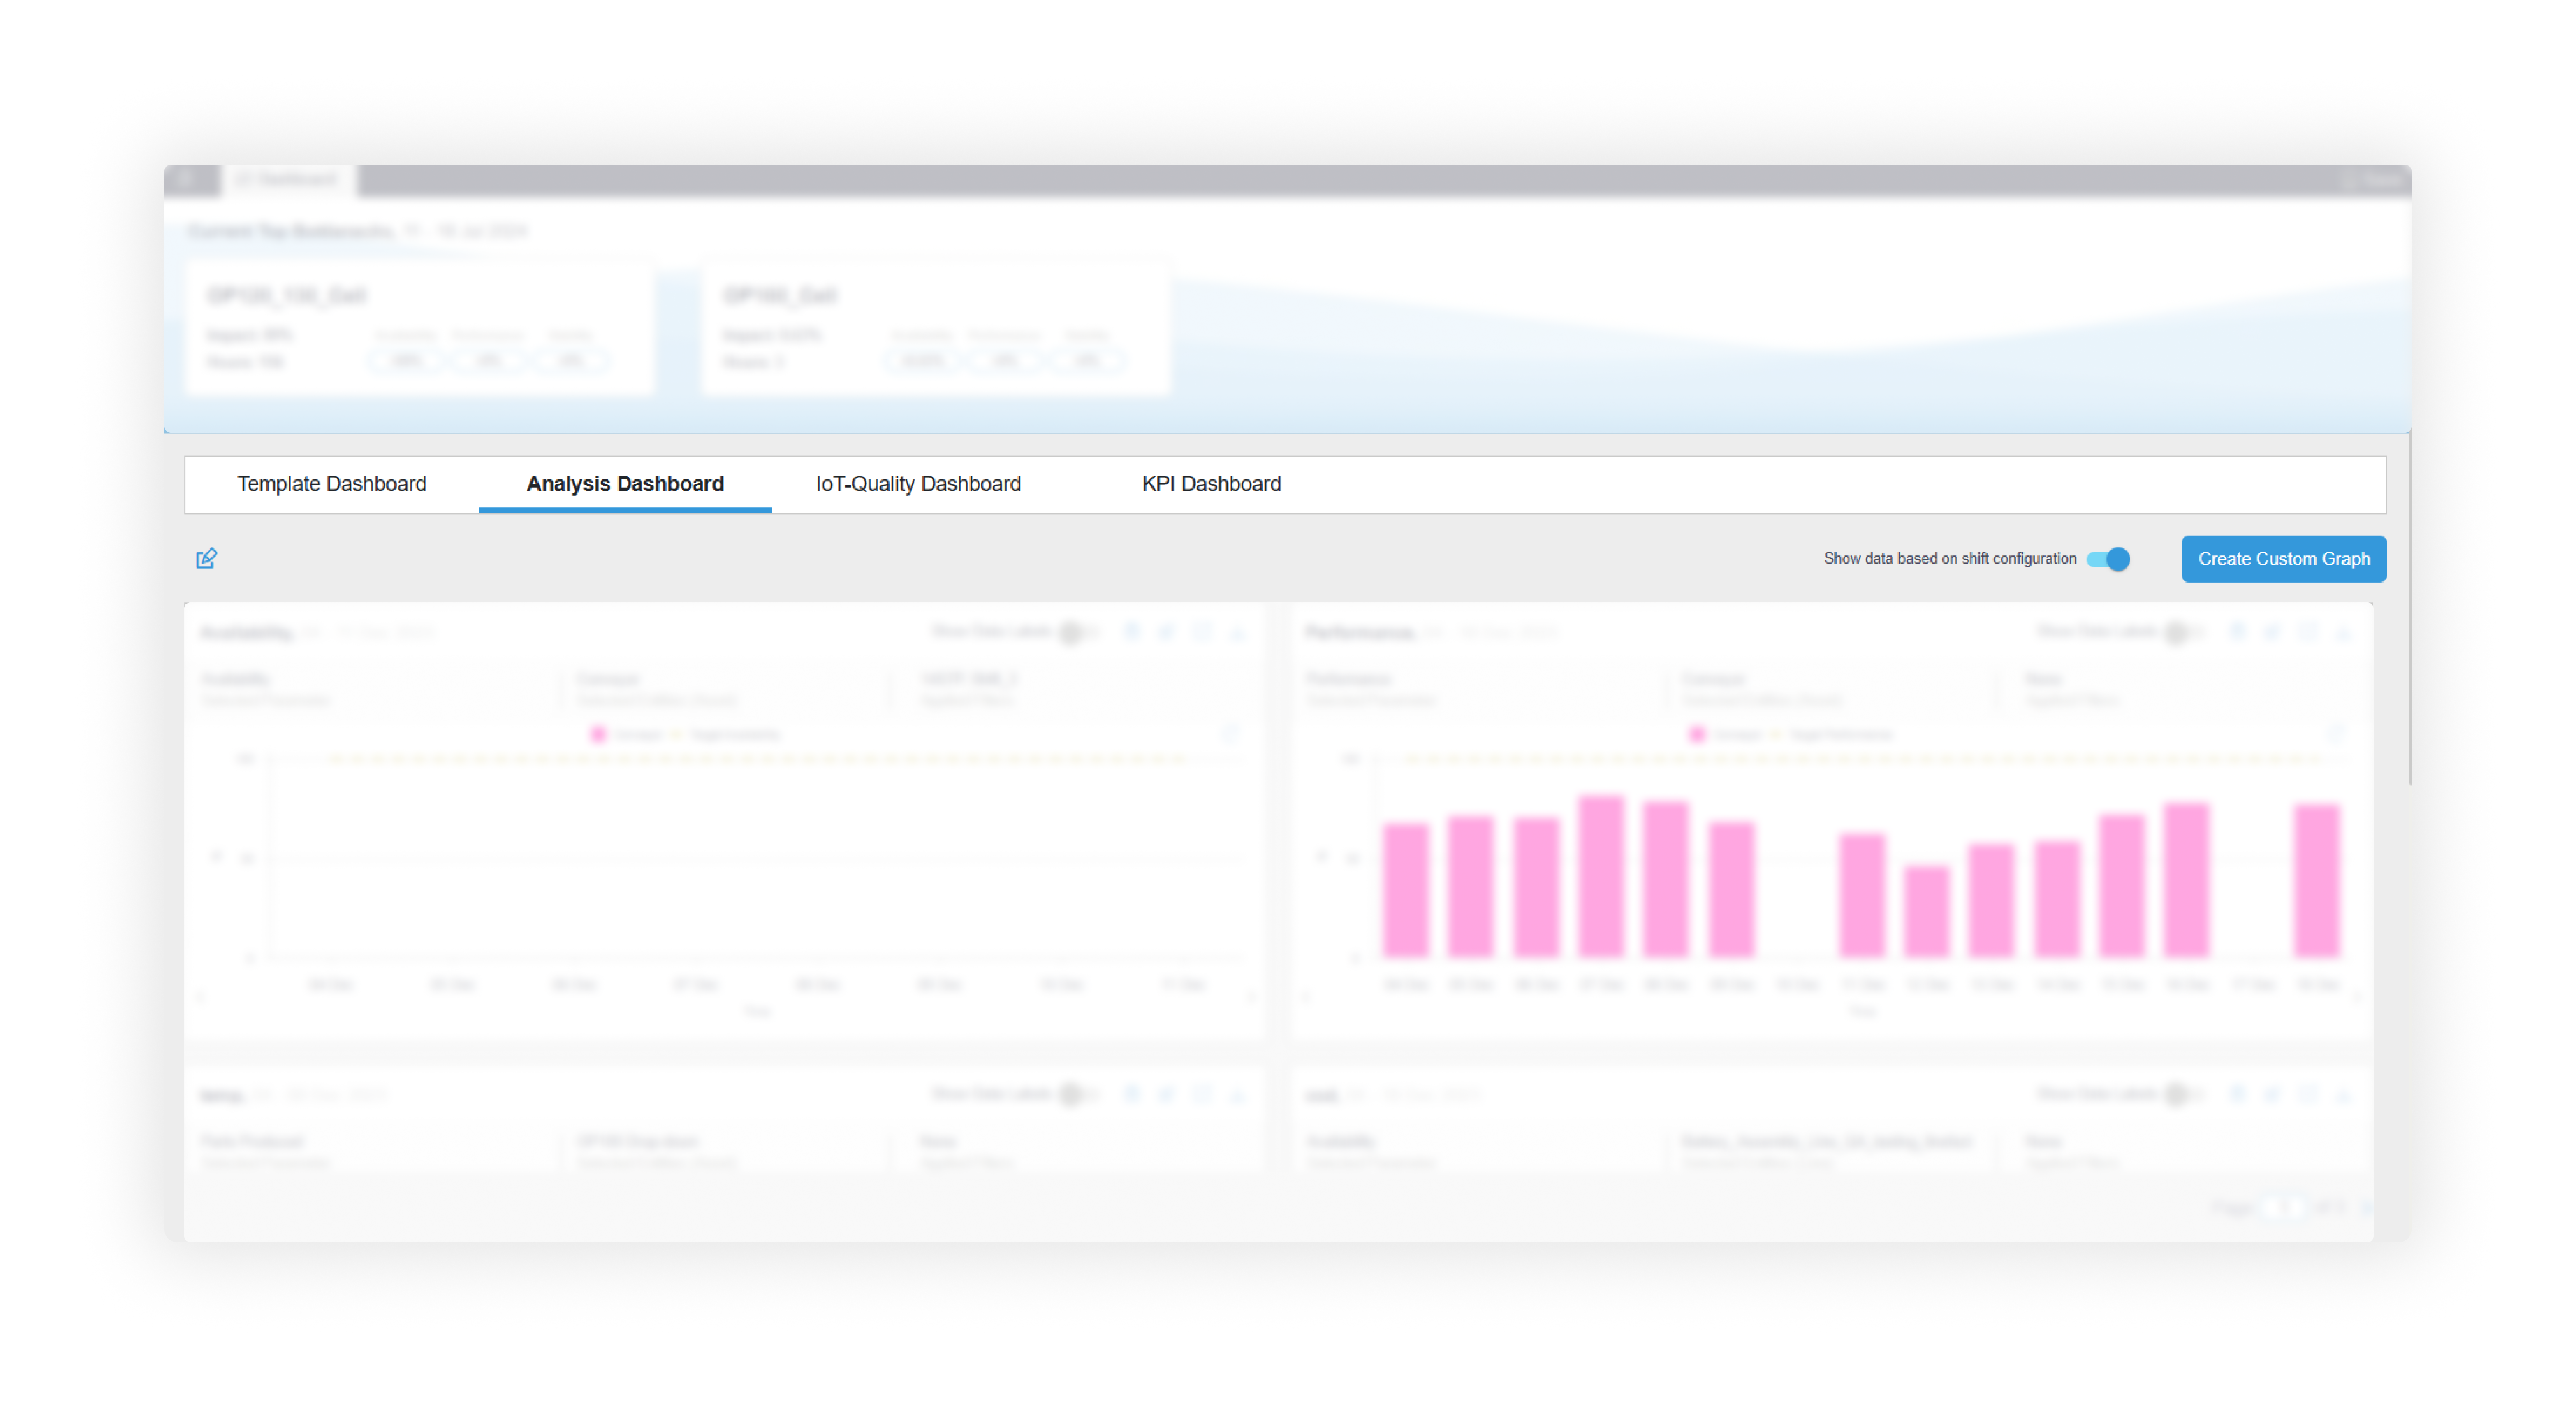Click the Create Custom Graph button
Viewport: 2576px width, 1407px height.
[2283, 558]
